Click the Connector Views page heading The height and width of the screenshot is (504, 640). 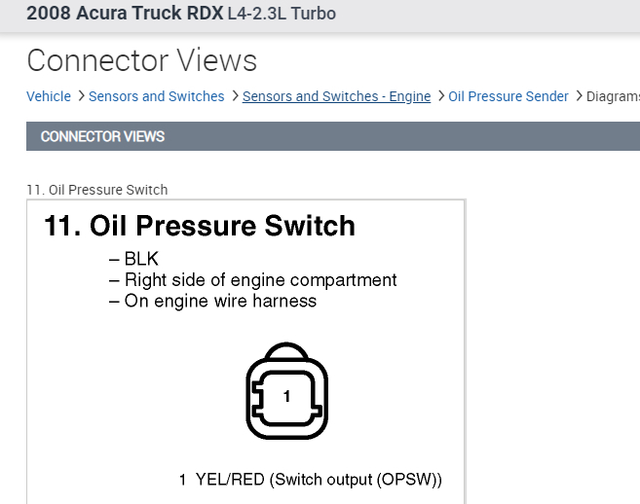point(142,60)
